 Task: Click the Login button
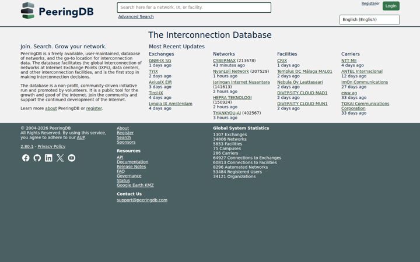(391, 6)
